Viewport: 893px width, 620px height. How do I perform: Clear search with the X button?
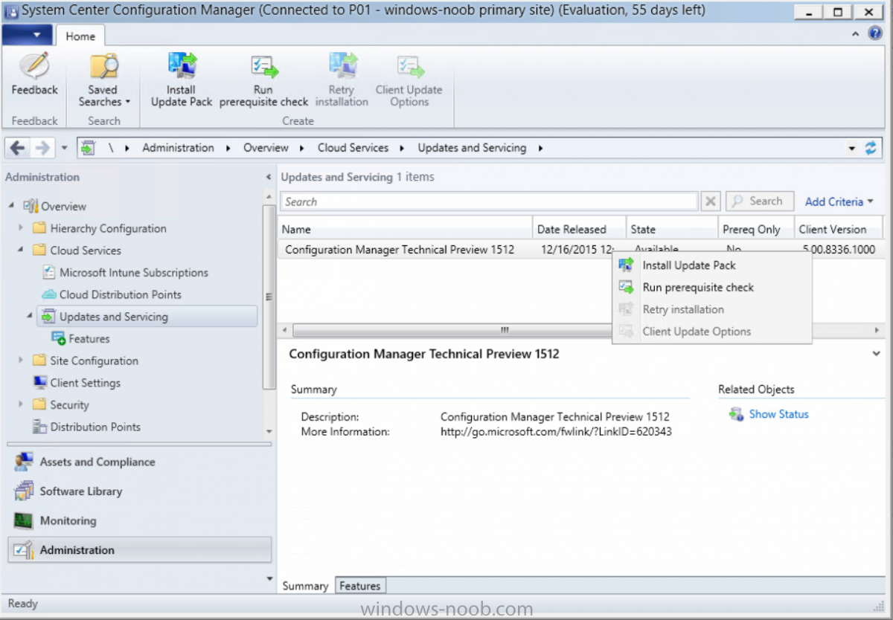711,201
